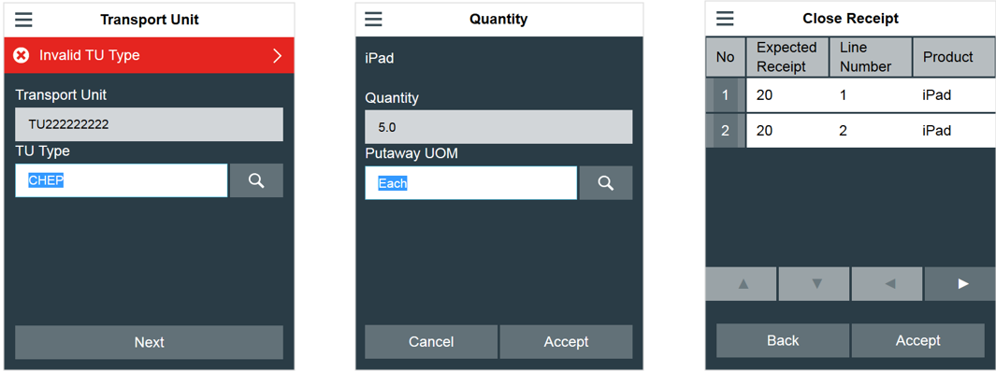Screen dimensions: 996x372
Task: Accept the Close Receipt list
Action: click(x=917, y=340)
